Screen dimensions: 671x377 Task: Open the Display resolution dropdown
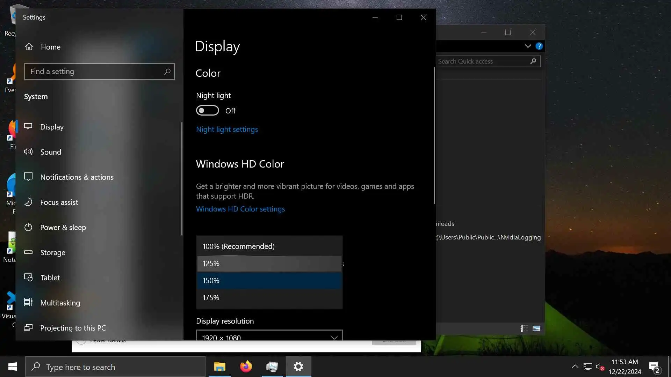point(269,337)
